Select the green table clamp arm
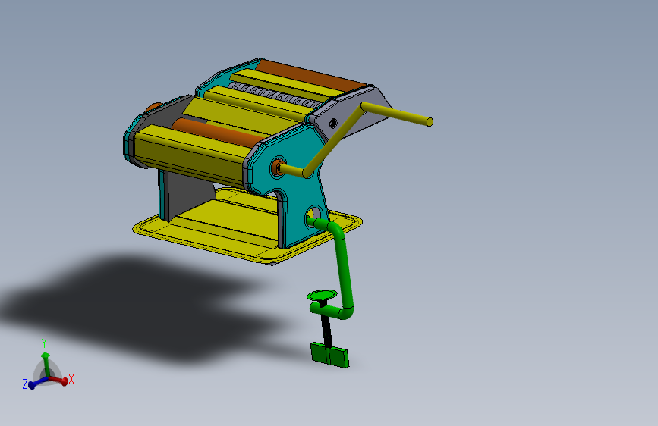 point(344,268)
